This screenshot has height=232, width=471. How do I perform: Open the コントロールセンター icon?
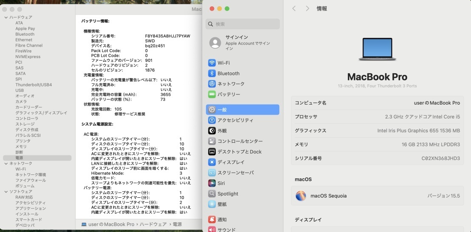[212, 141]
